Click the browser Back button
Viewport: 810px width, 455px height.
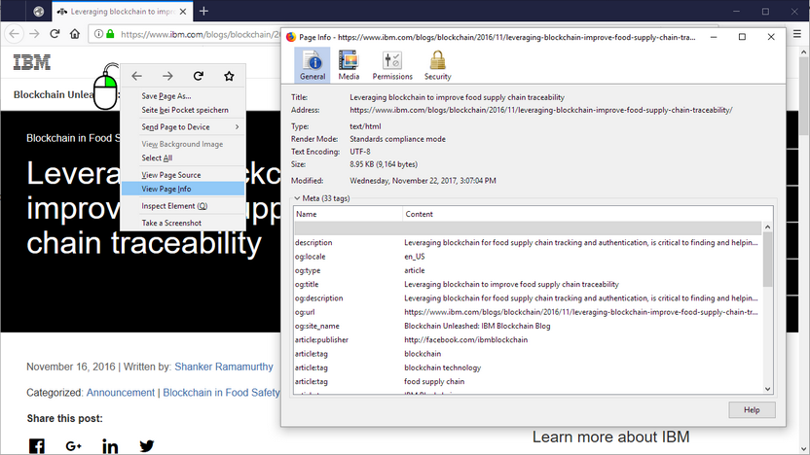pos(14,34)
